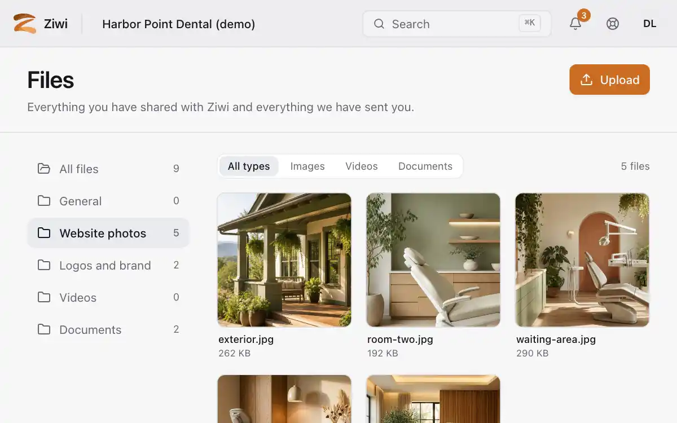Image resolution: width=677 pixels, height=423 pixels.
Task: Click the exterior.jpg file name
Action: pyautogui.click(x=246, y=340)
